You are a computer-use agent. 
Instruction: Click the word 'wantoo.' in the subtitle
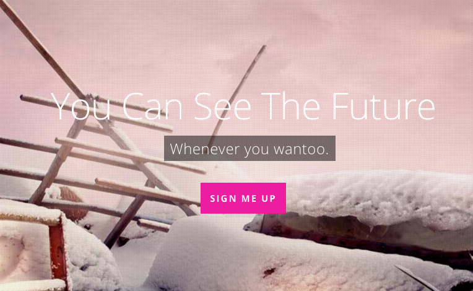click(301, 149)
